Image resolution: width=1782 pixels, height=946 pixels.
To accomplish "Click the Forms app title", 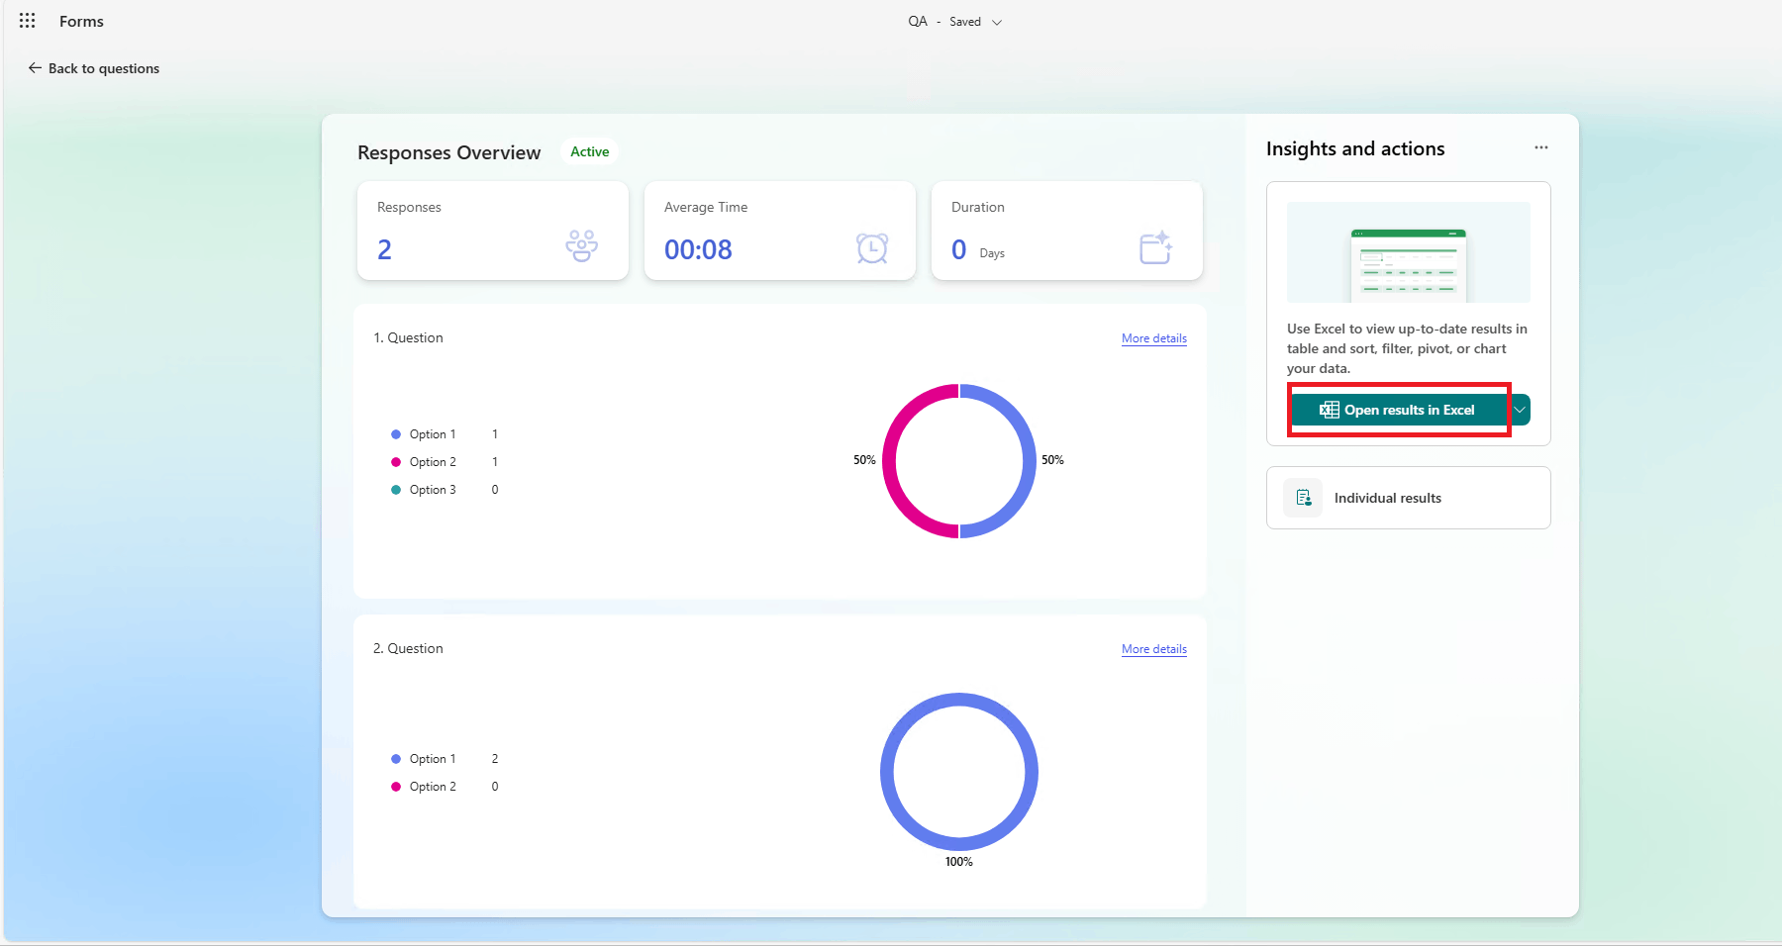I will (x=81, y=21).
